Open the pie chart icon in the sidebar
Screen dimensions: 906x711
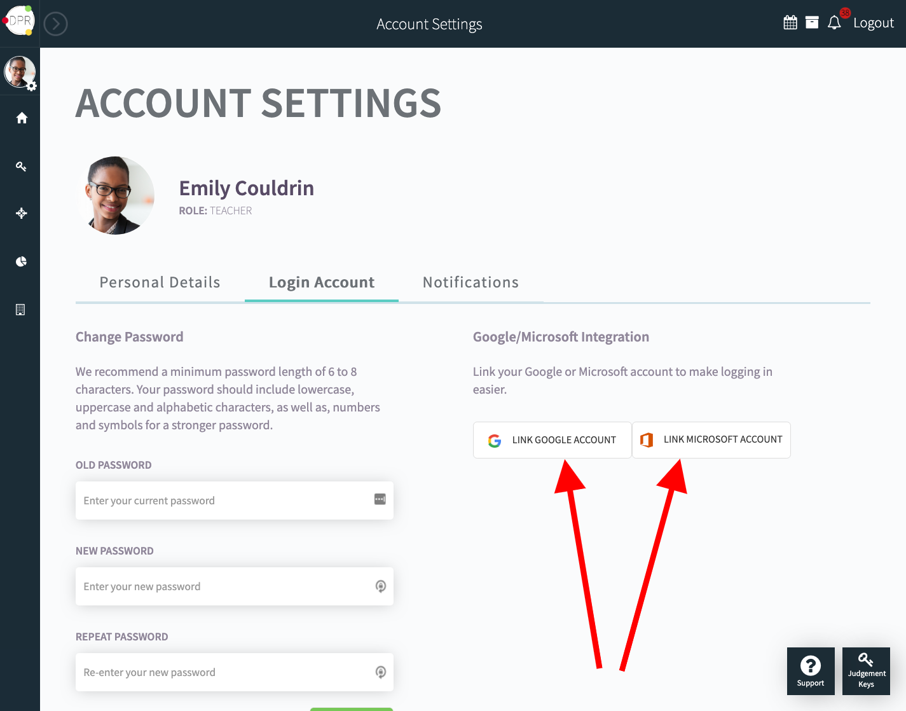[21, 261]
